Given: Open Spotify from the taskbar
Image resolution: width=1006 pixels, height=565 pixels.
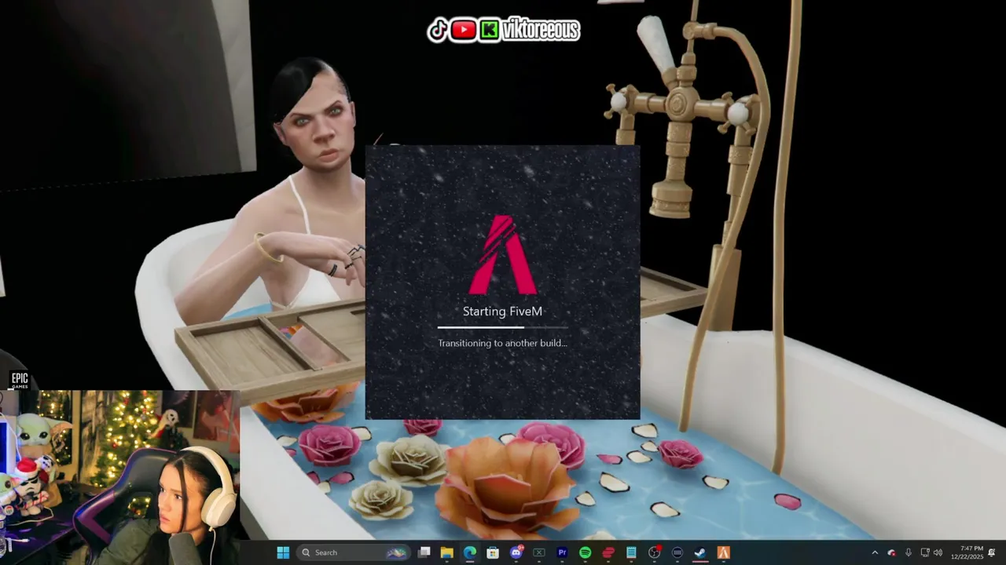Looking at the screenshot, I should point(585,552).
